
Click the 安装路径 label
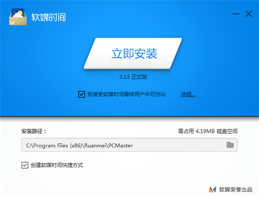[34, 131]
